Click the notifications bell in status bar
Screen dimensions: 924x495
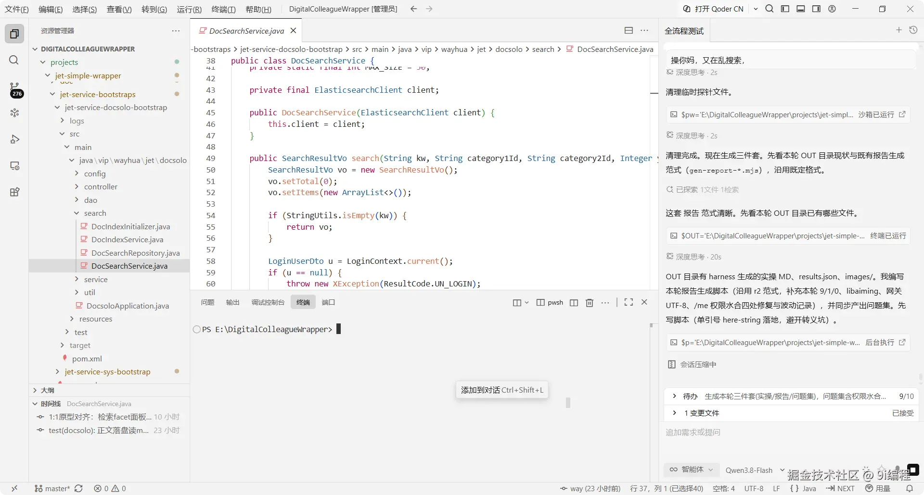[909, 488]
